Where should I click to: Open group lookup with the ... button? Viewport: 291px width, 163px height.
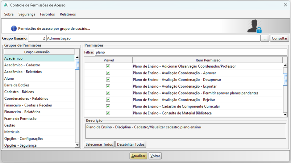(x=265, y=38)
